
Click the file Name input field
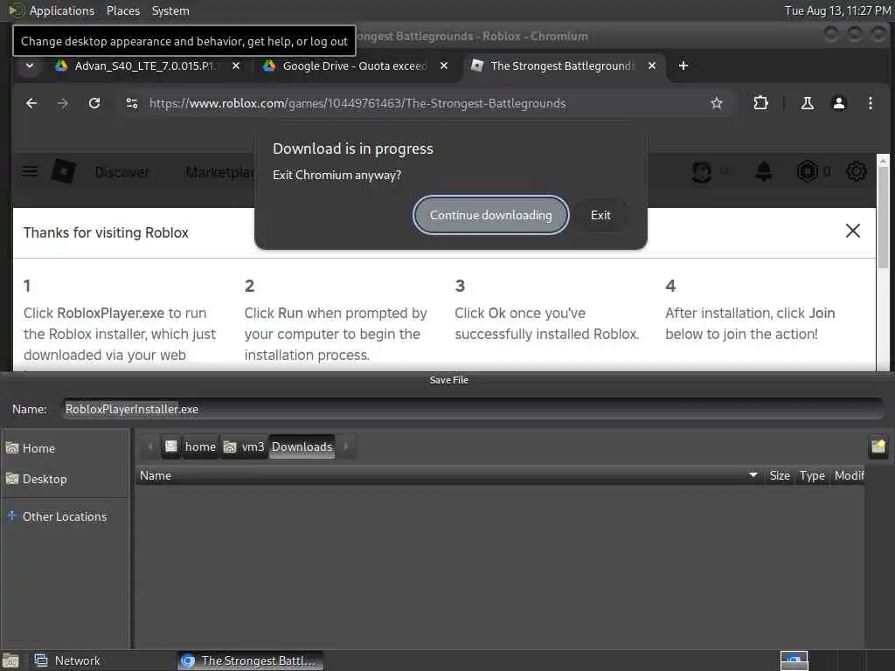click(473, 409)
